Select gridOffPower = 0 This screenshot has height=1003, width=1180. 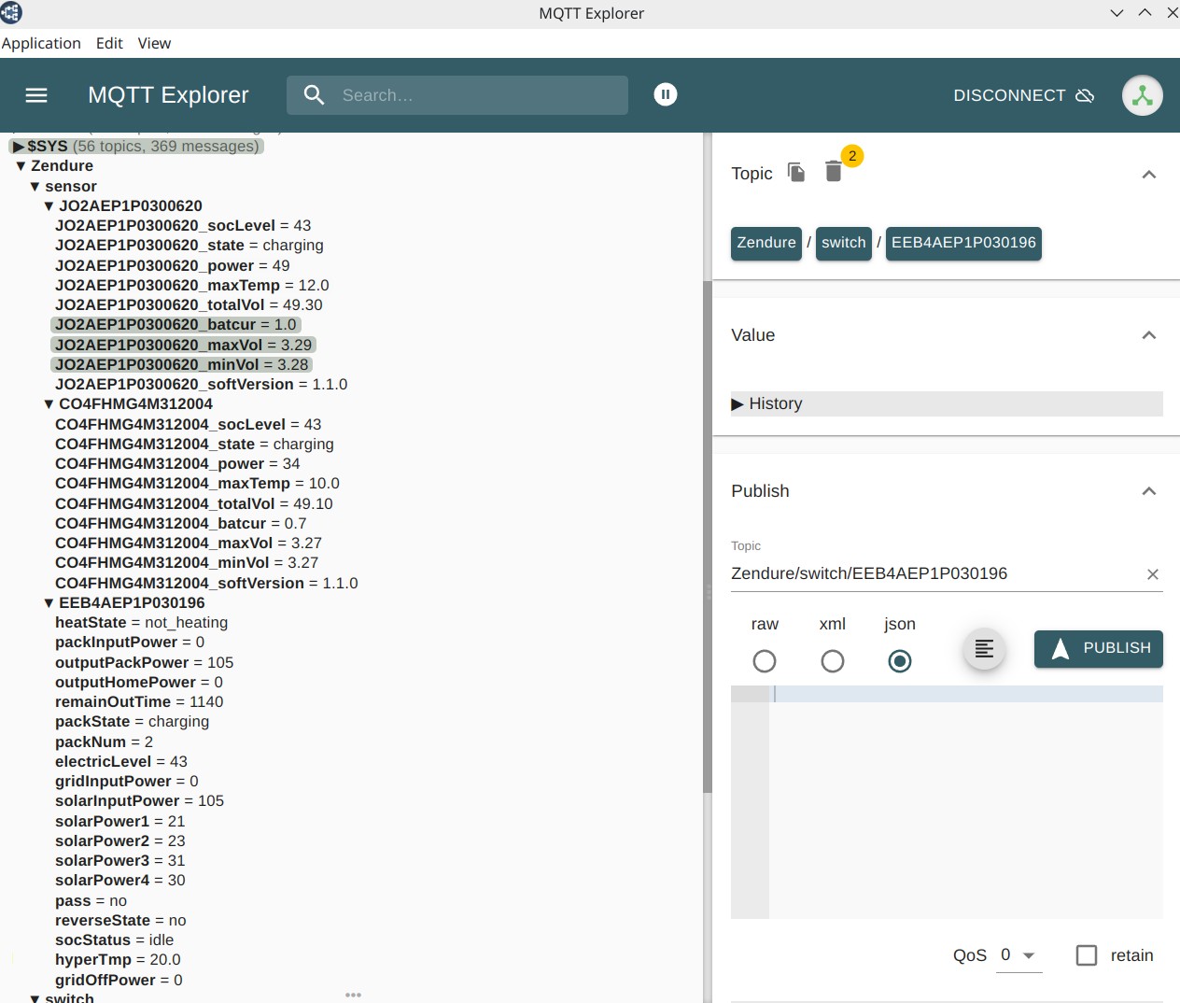119,981
